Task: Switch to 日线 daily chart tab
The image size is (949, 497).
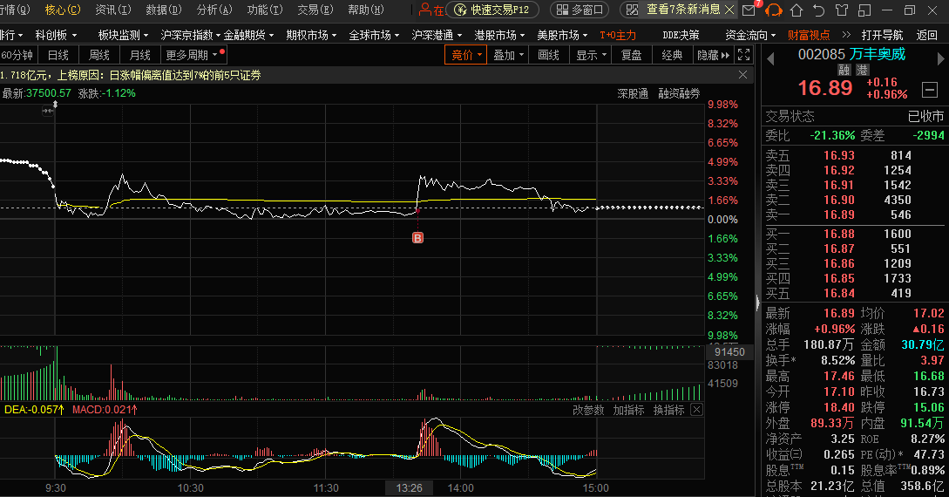Action: pos(58,55)
